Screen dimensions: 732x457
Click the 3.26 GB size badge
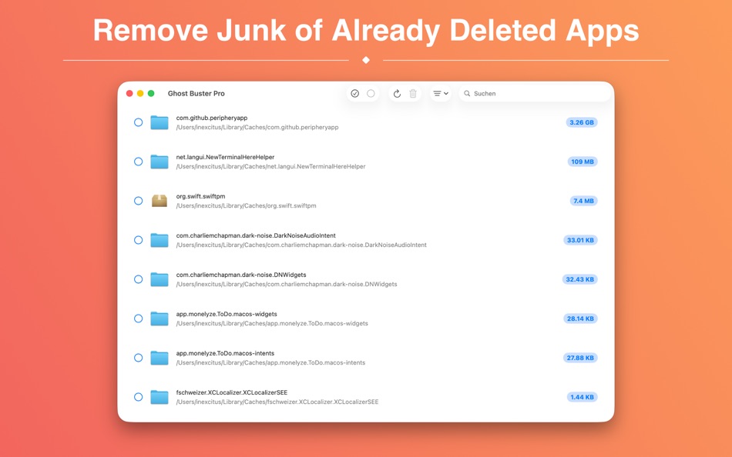point(582,122)
